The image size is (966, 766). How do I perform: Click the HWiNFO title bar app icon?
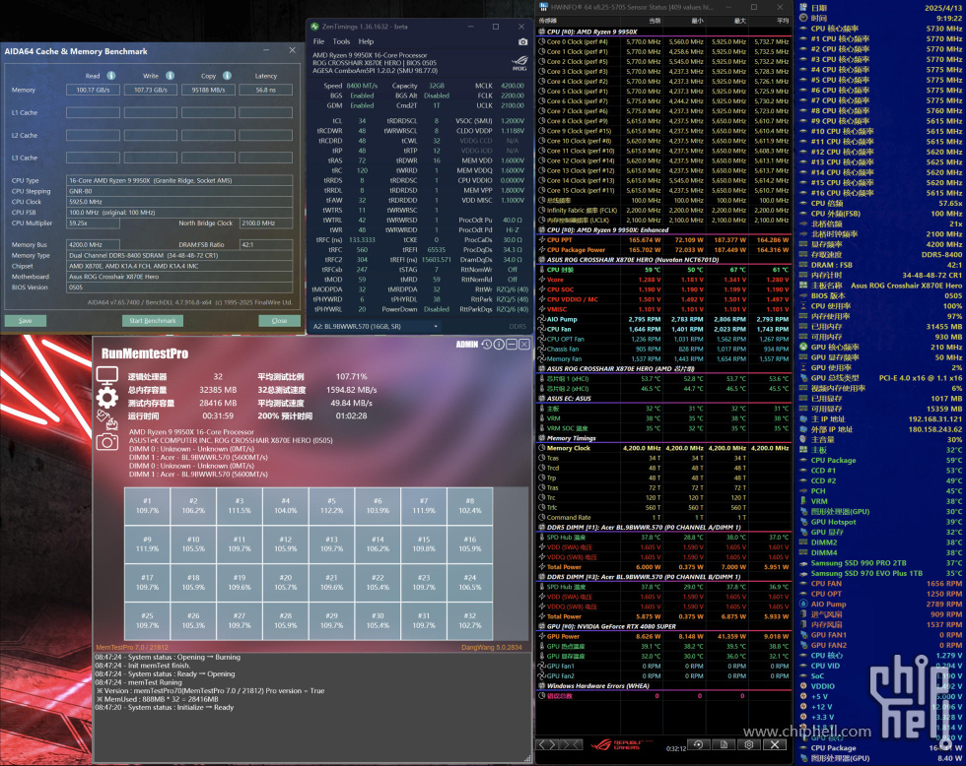pos(544,7)
